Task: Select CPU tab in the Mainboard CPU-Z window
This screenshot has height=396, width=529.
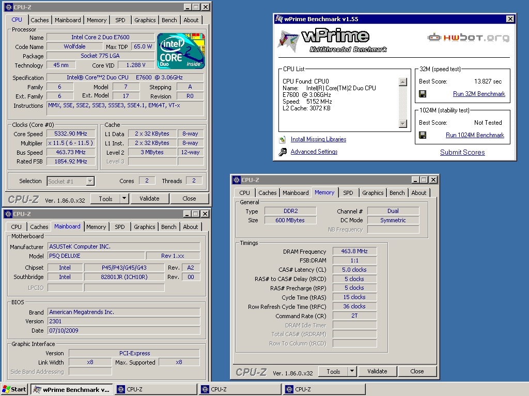Action: (16, 227)
